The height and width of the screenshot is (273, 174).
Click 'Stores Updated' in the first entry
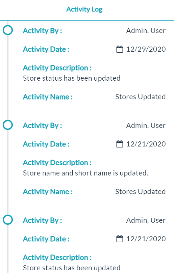pyautogui.click(x=140, y=97)
